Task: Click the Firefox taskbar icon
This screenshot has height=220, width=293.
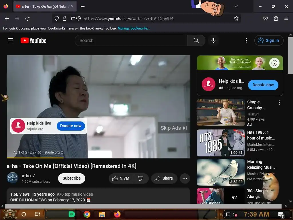Action: tap(117, 214)
